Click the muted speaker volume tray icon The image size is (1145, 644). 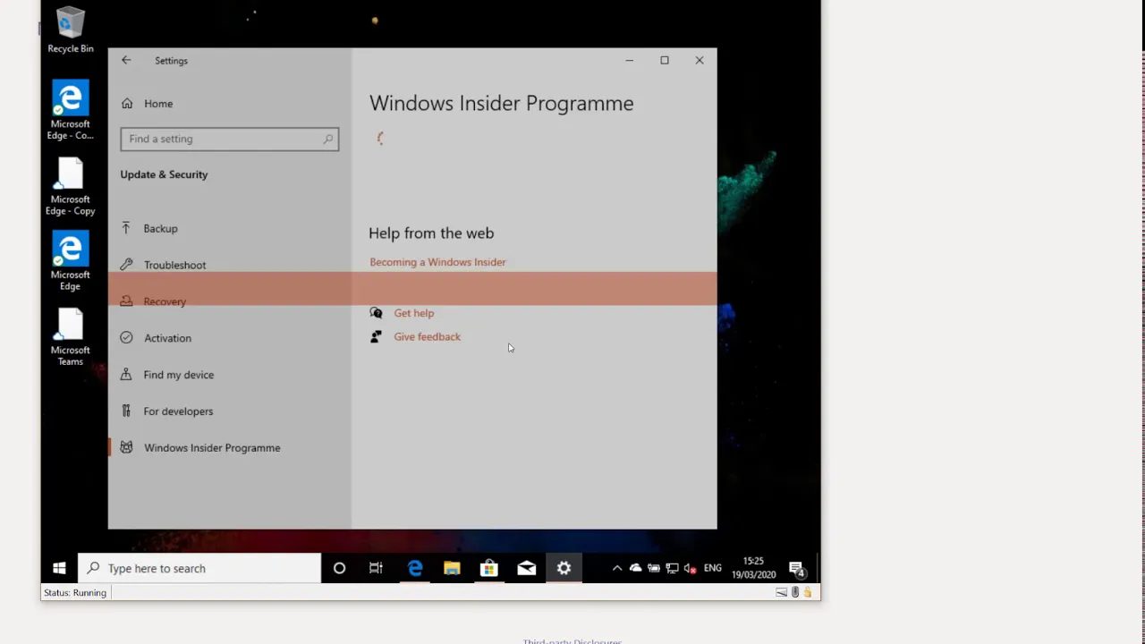(690, 568)
